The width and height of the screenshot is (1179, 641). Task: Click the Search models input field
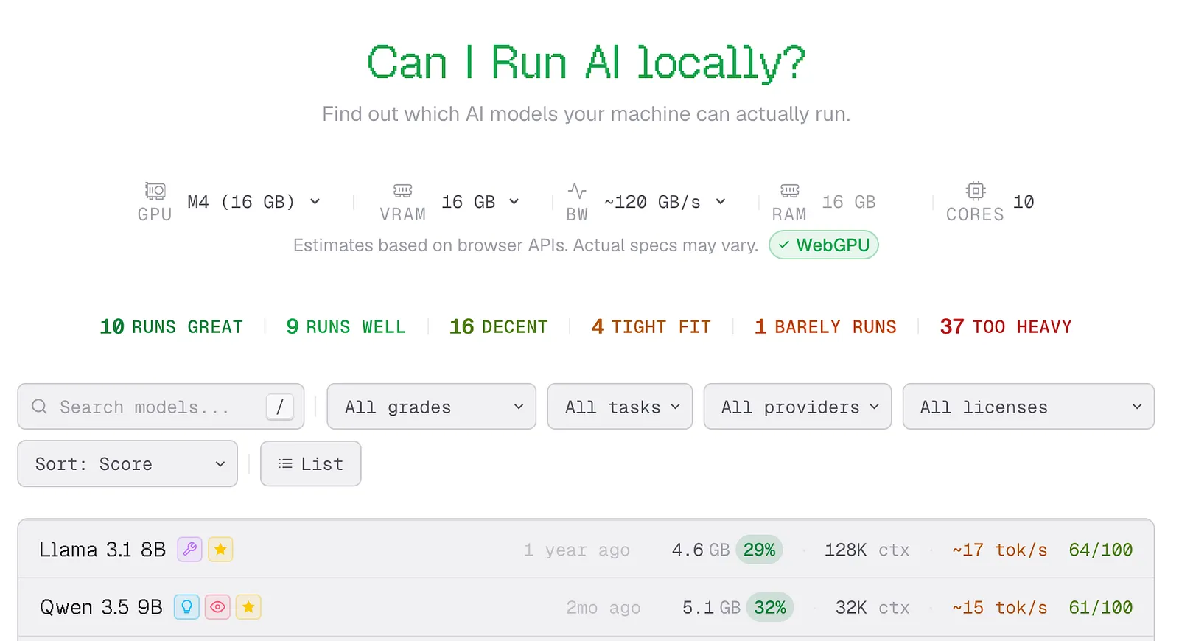(x=161, y=407)
